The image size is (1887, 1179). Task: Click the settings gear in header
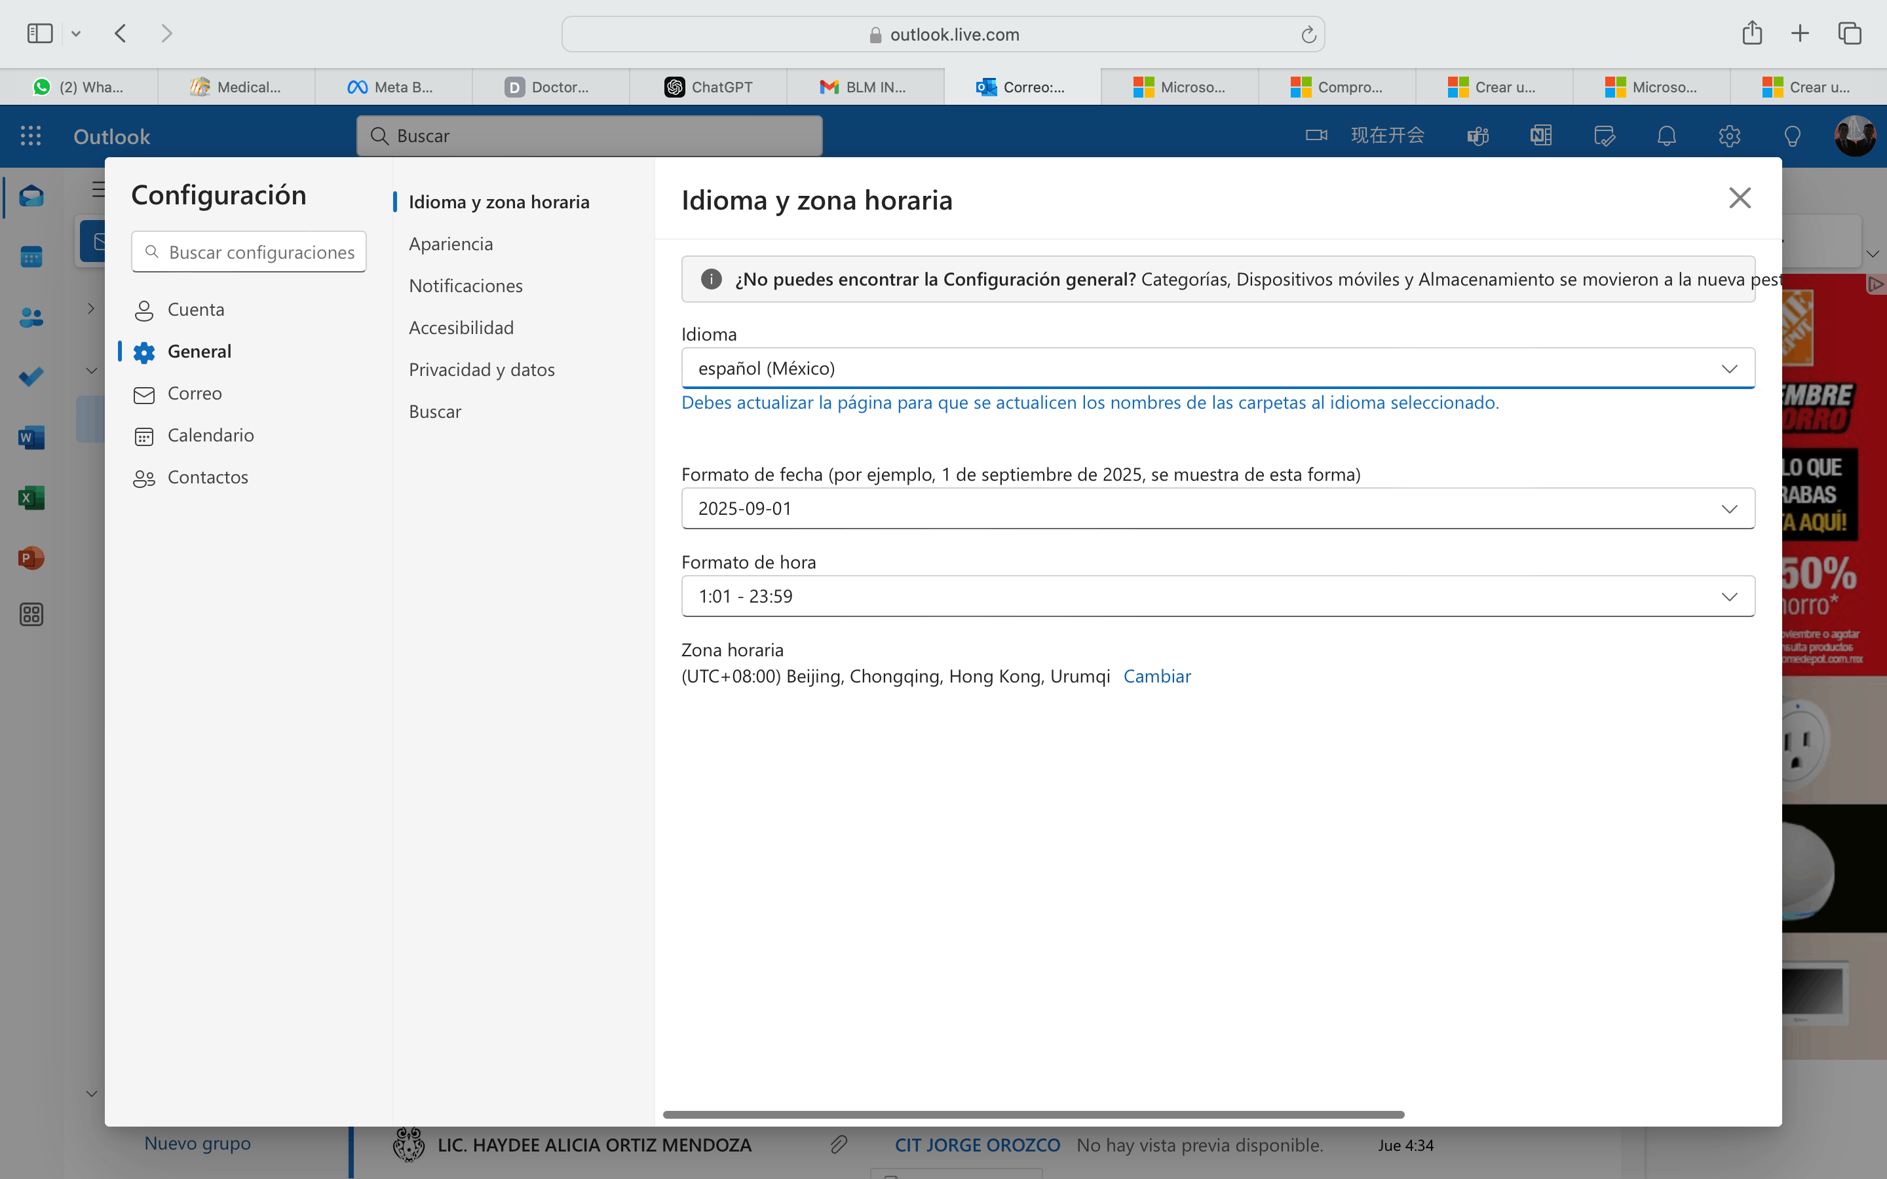(x=1728, y=136)
